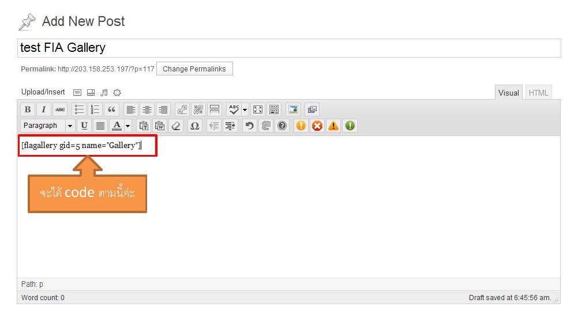Align text right
Screen dimensions: 578x322
pyautogui.click(x=163, y=109)
